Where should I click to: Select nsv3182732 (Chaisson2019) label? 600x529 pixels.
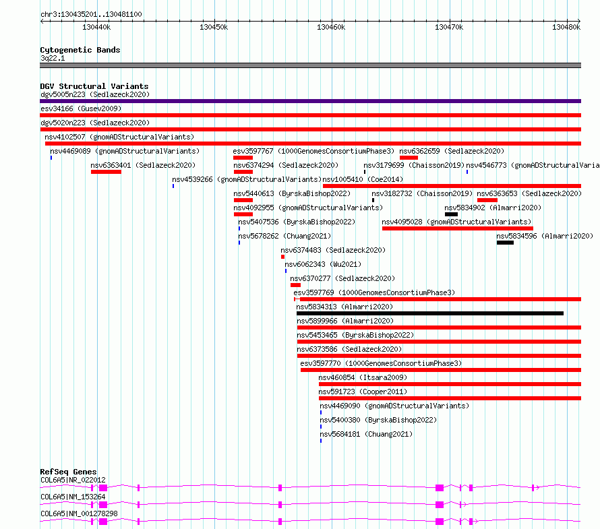(x=422, y=193)
